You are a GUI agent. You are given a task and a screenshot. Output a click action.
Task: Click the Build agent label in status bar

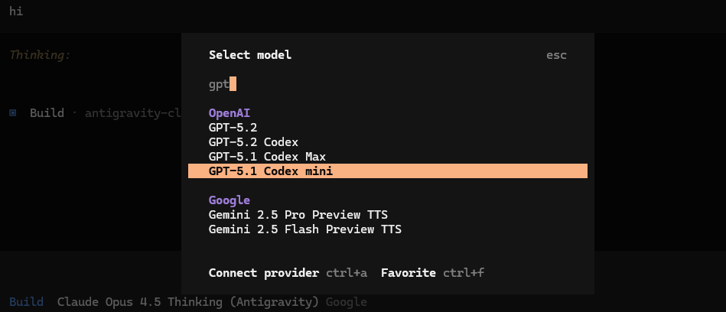click(26, 302)
